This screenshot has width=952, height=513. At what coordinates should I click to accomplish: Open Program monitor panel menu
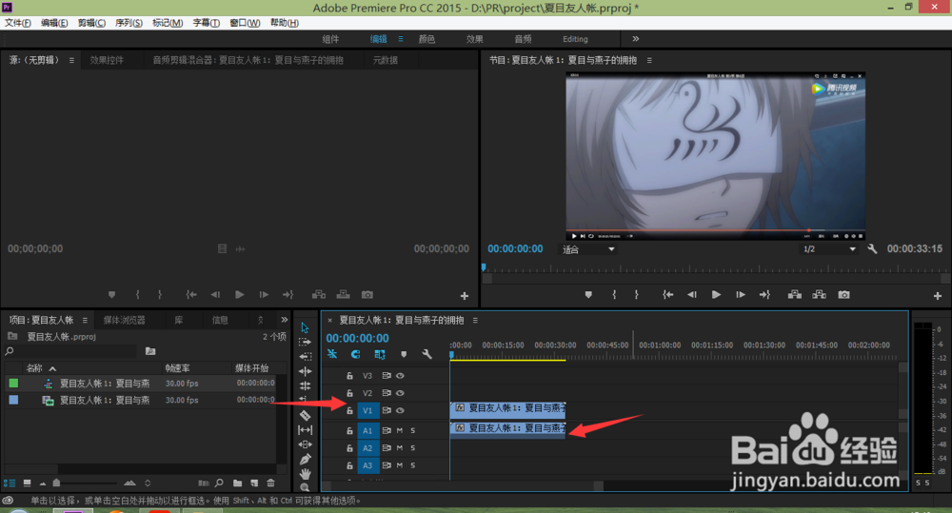(x=649, y=60)
